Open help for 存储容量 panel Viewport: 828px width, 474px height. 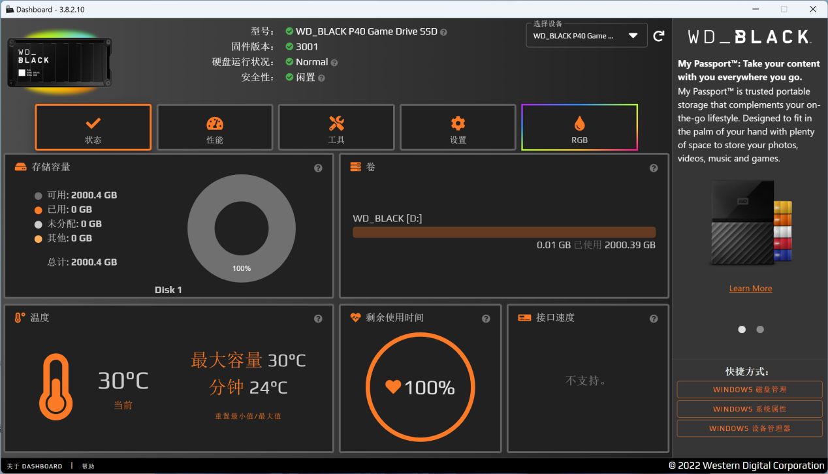coord(318,168)
